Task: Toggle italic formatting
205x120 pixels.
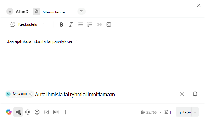Action: coord(71,24)
